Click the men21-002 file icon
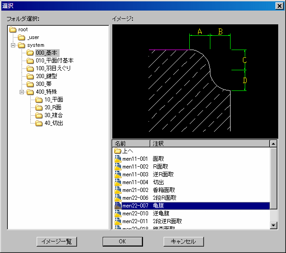This screenshot has height=253, width=286. point(118,190)
